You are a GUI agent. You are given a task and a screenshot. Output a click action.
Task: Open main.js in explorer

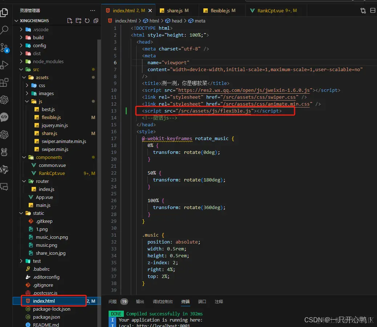tap(57, 205)
